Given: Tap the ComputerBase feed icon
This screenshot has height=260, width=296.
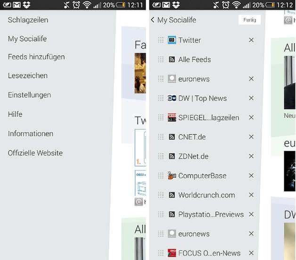Looking at the screenshot, I should 172,176.
